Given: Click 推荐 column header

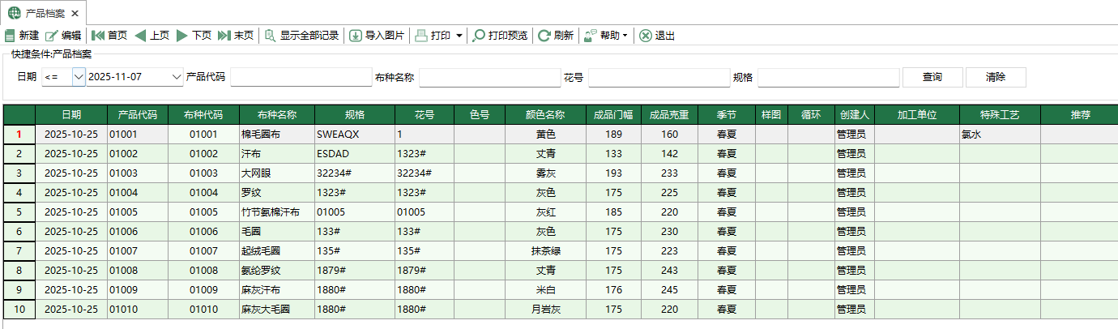Looking at the screenshot, I should (1079, 114).
